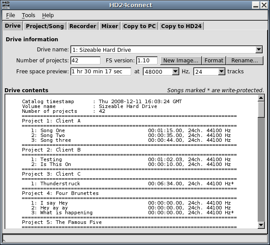Open the File menu
Image resolution: width=270 pixels, height=245 pixels.
tap(11, 15)
